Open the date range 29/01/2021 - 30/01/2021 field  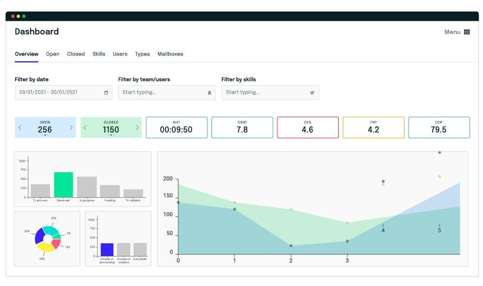pyautogui.click(x=63, y=92)
